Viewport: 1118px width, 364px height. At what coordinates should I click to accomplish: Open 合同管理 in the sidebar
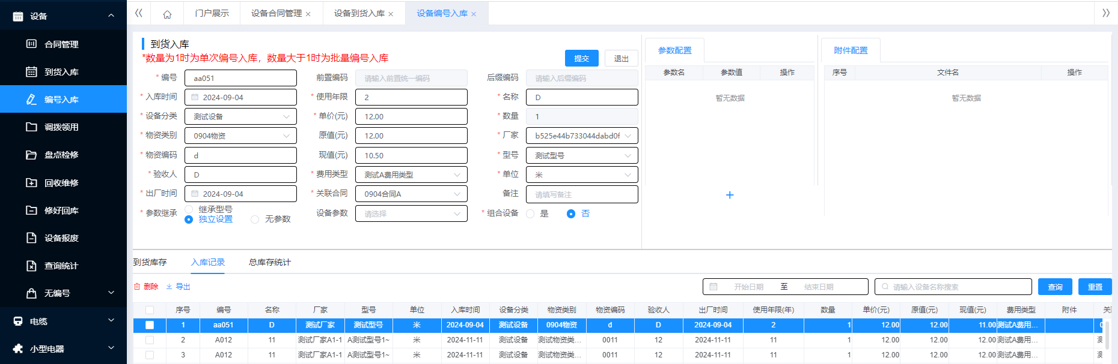61,44
